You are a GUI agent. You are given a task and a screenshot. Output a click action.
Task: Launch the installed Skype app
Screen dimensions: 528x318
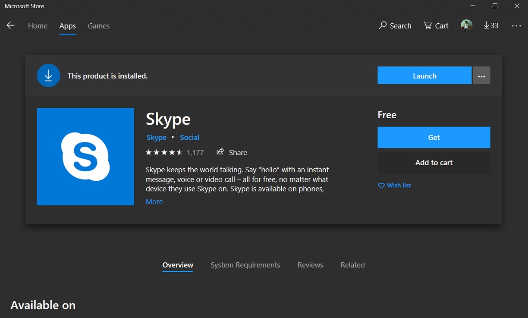pyautogui.click(x=424, y=75)
